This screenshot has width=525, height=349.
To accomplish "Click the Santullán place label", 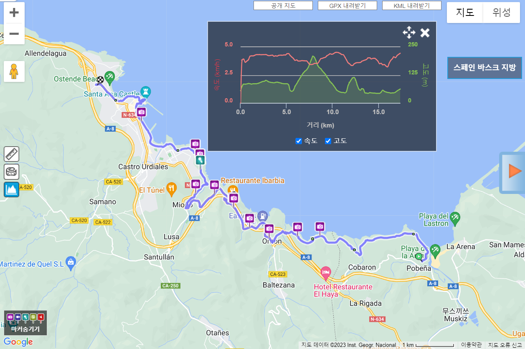I will tap(159, 257).
